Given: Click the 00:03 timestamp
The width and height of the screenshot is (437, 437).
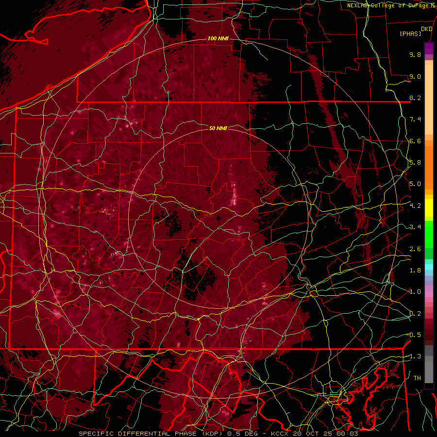Looking at the screenshot, I should (348, 434).
